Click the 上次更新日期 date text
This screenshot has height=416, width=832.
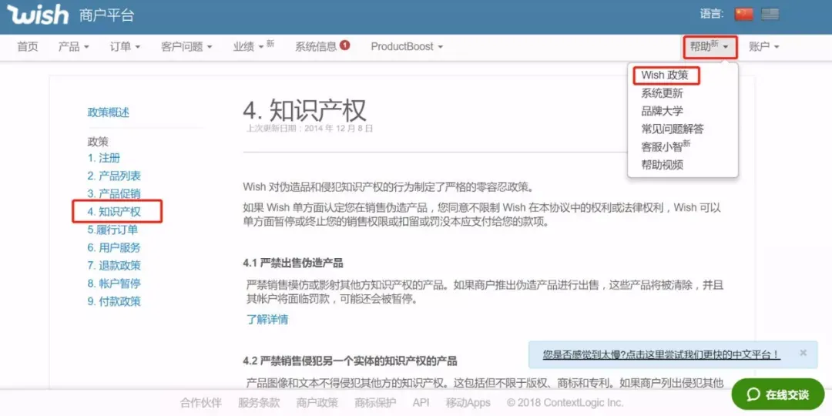pyautogui.click(x=310, y=129)
